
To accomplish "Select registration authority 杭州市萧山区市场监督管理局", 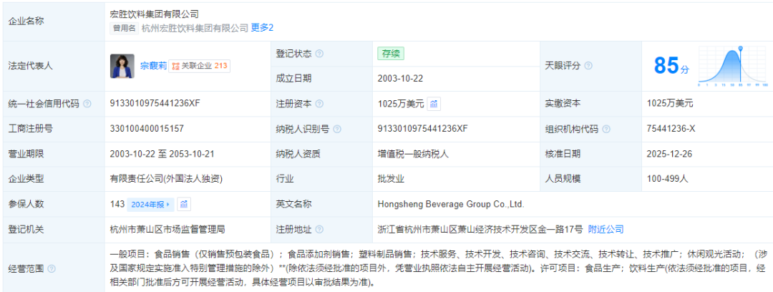I will (x=167, y=229).
